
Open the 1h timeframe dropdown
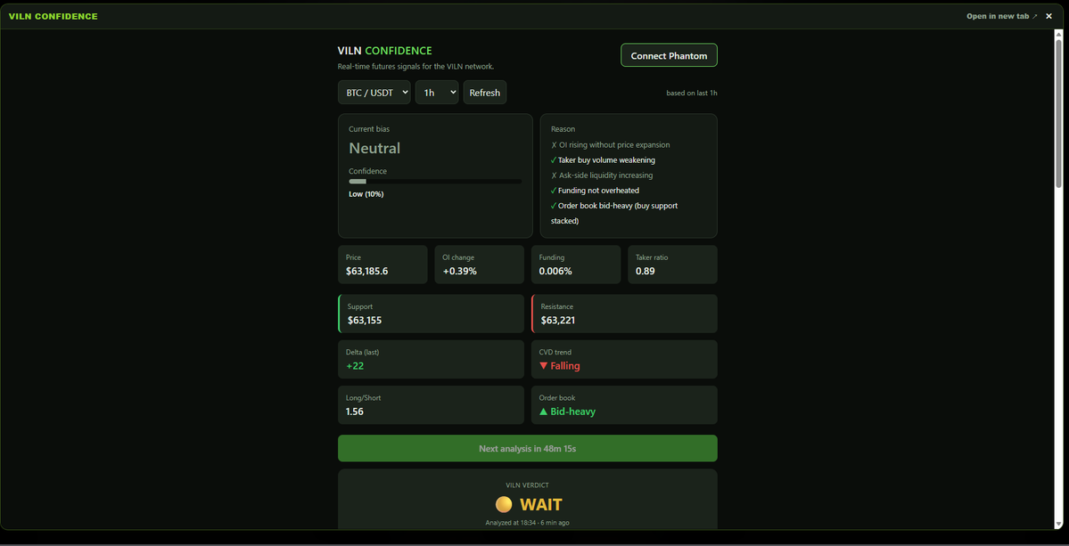pos(437,93)
